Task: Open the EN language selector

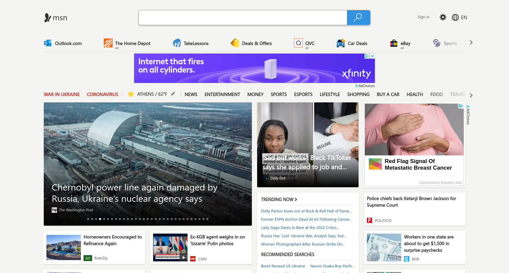Action: coord(464,18)
